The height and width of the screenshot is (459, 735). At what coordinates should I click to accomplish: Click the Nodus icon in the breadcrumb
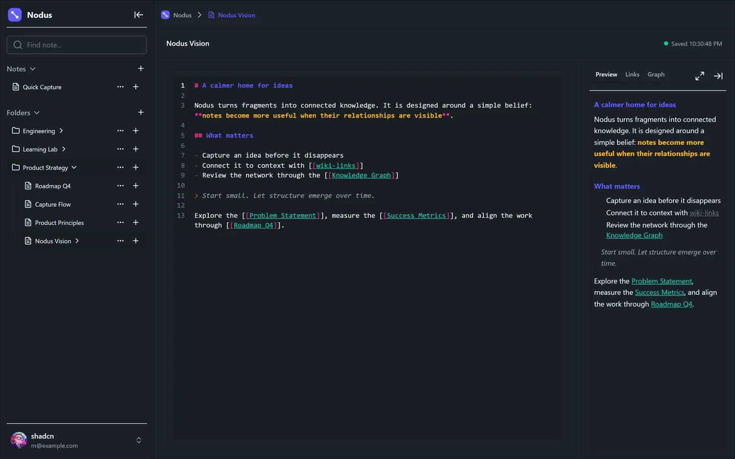click(165, 15)
